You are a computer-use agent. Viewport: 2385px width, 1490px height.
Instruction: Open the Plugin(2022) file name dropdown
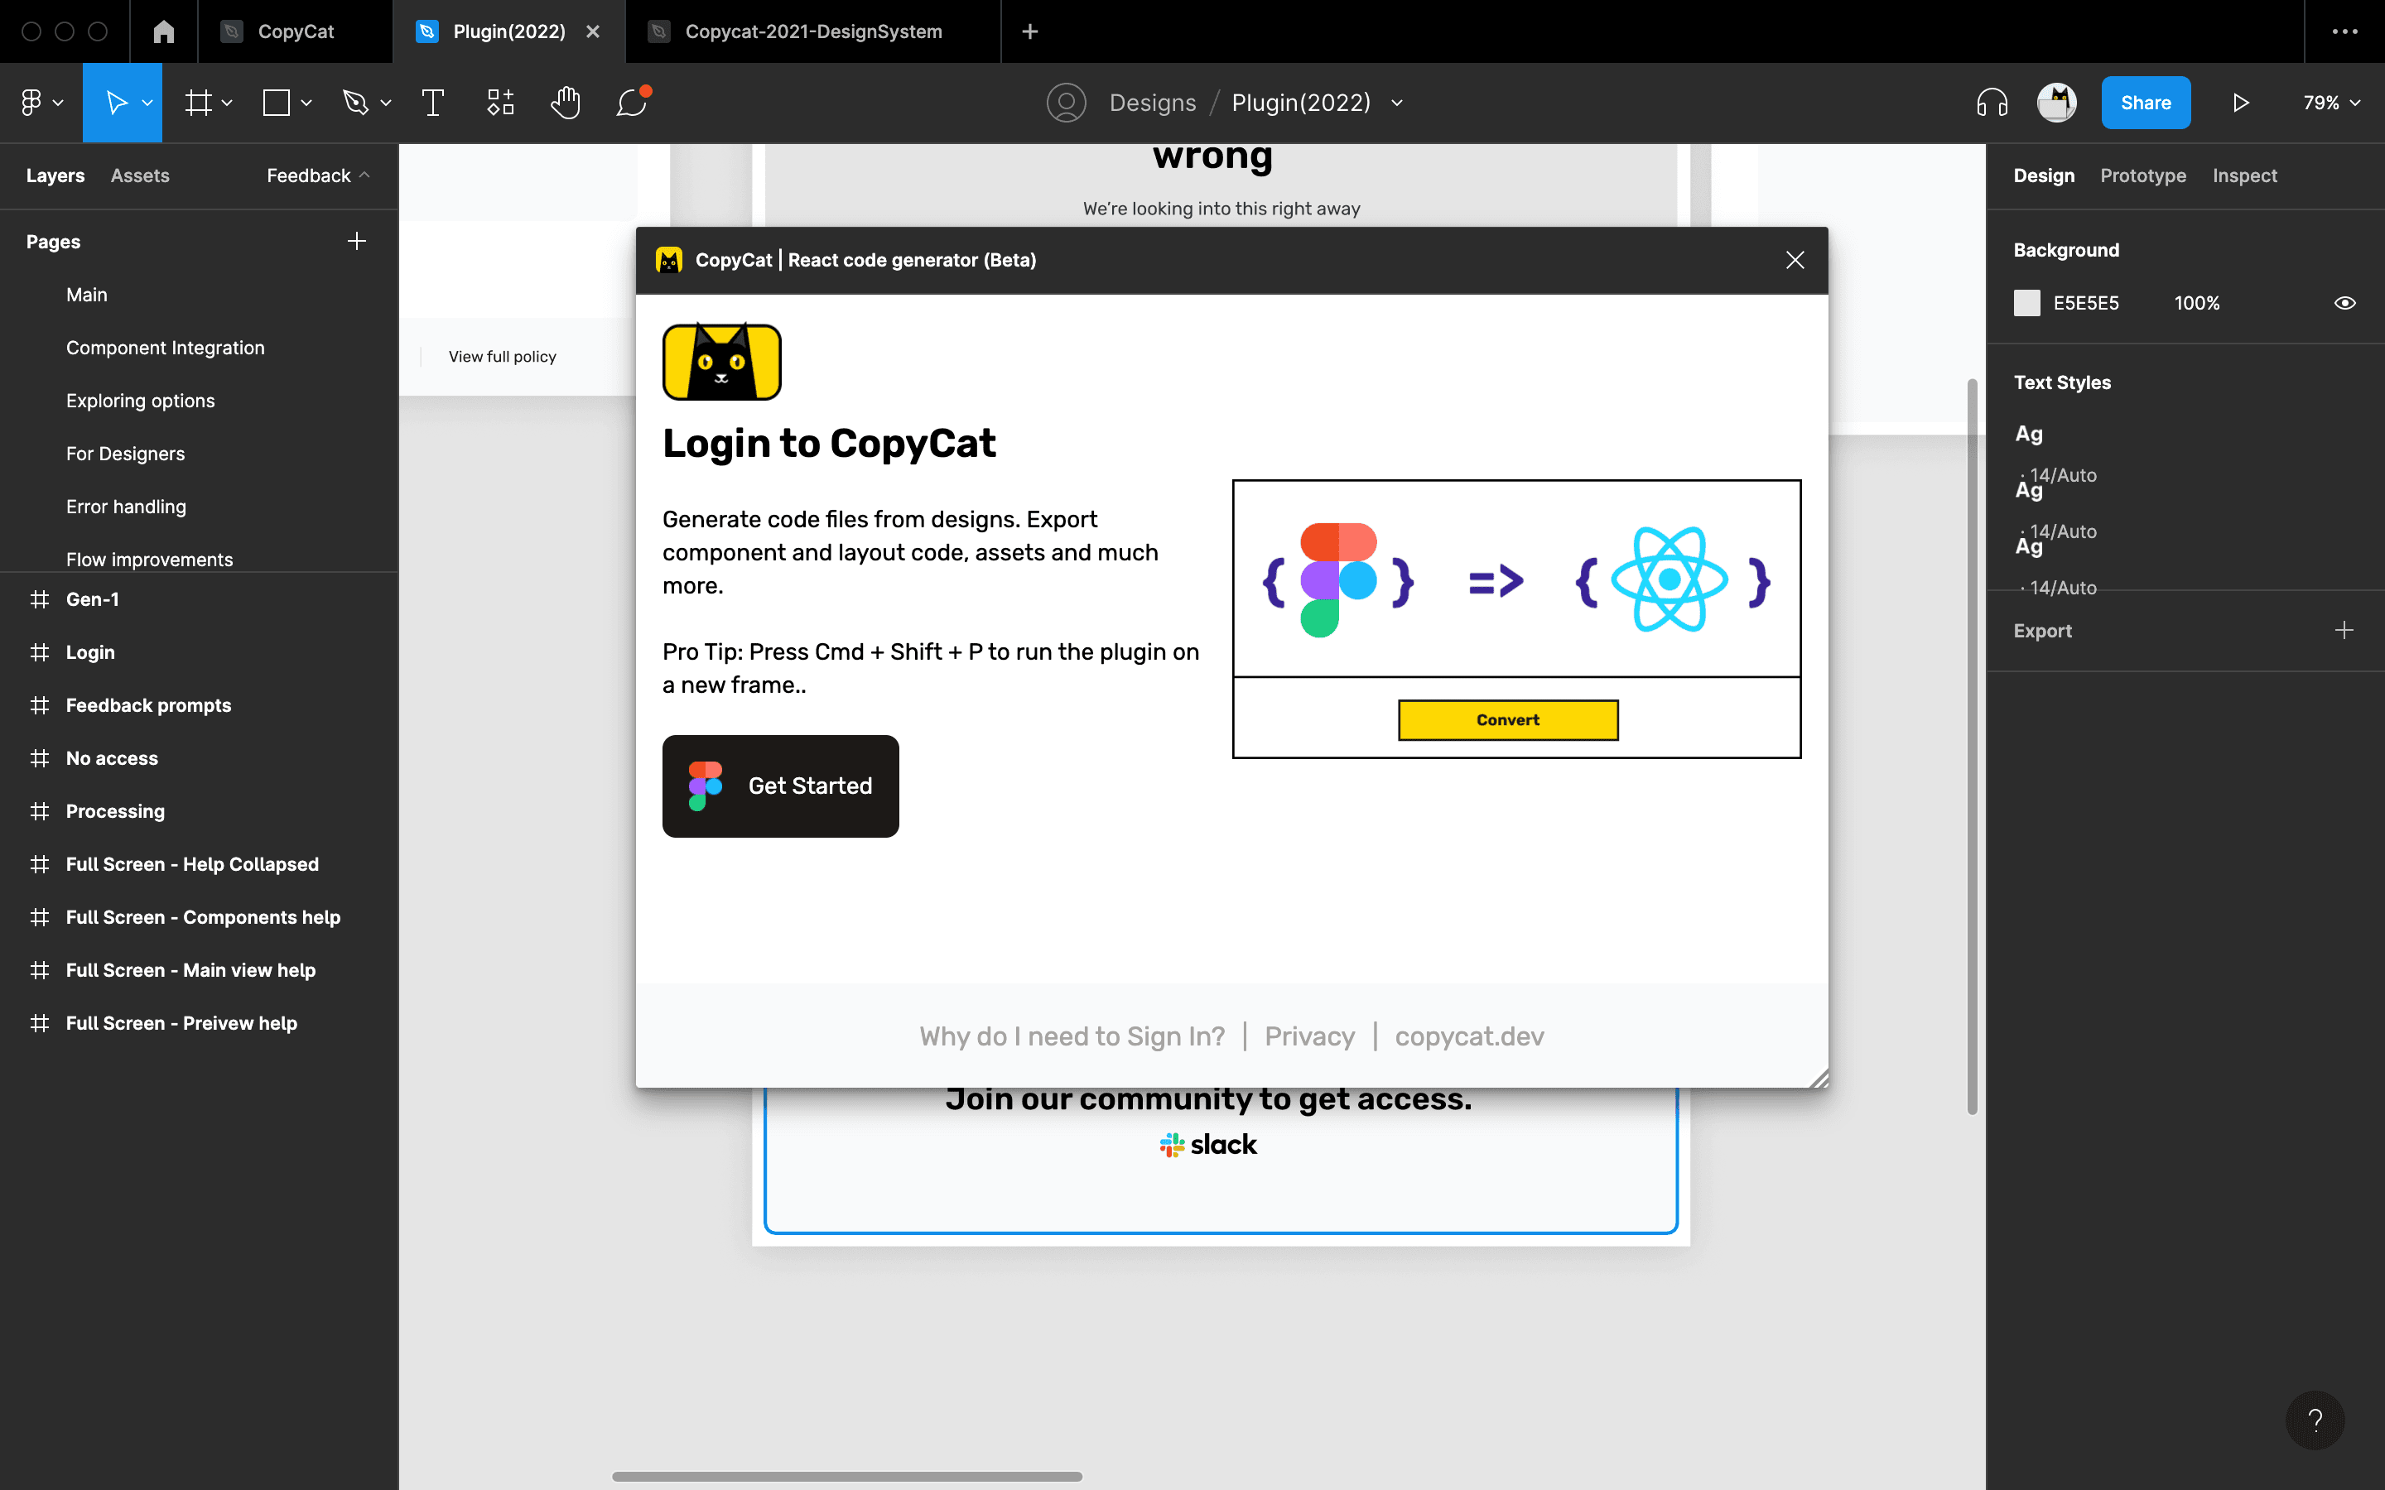(x=1396, y=103)
